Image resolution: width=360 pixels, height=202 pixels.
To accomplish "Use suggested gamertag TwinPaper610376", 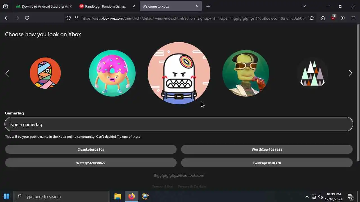I will pos(267,163).
